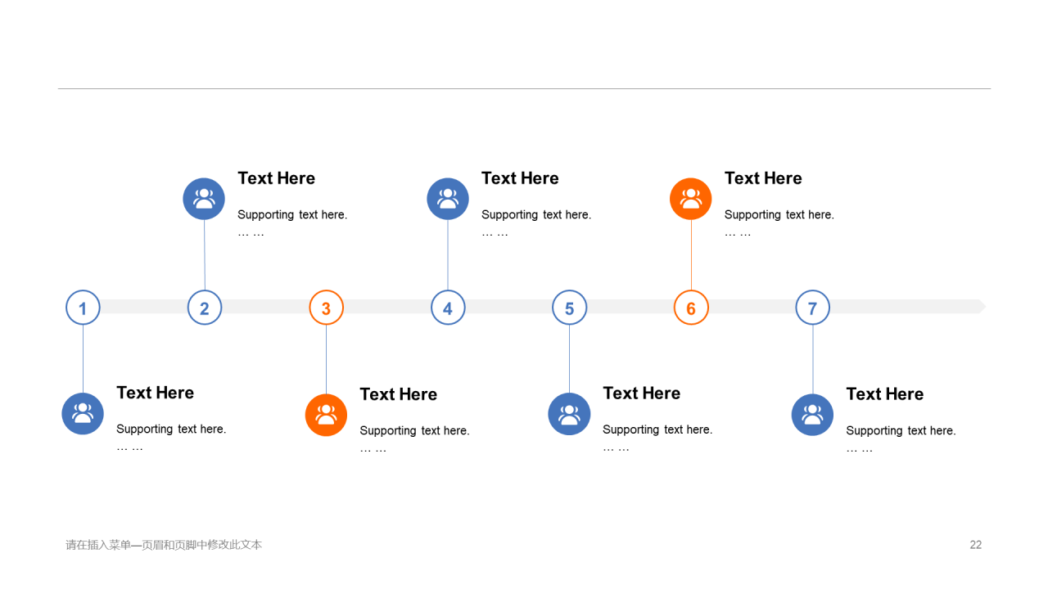This screenshot has width=1048, height=589.
Task: Select timeline circle number 5
Action: click(x=569, y=308)
